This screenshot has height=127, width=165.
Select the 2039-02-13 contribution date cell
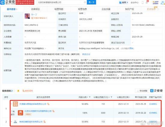click(x=123, y=113)
